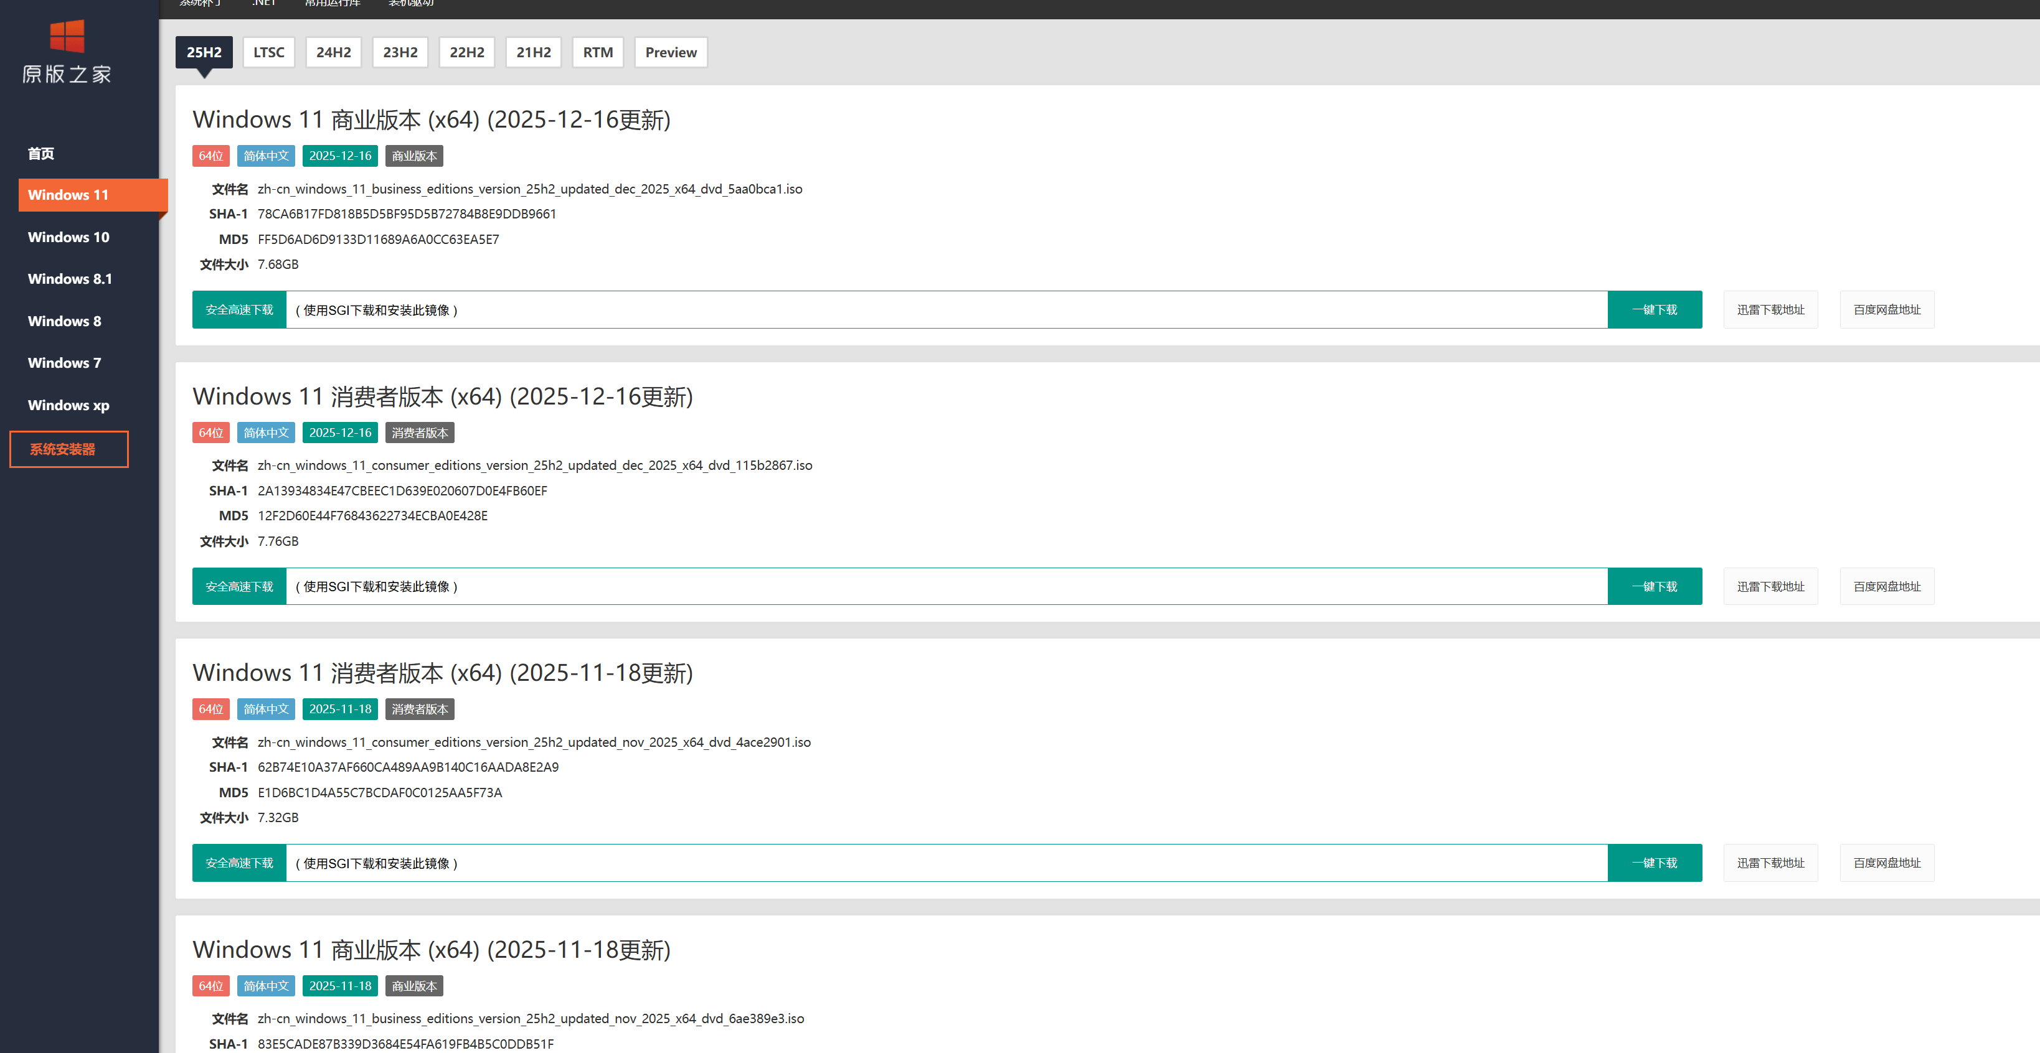Click 首页 home link in sidebar

[x=41, y=153]
